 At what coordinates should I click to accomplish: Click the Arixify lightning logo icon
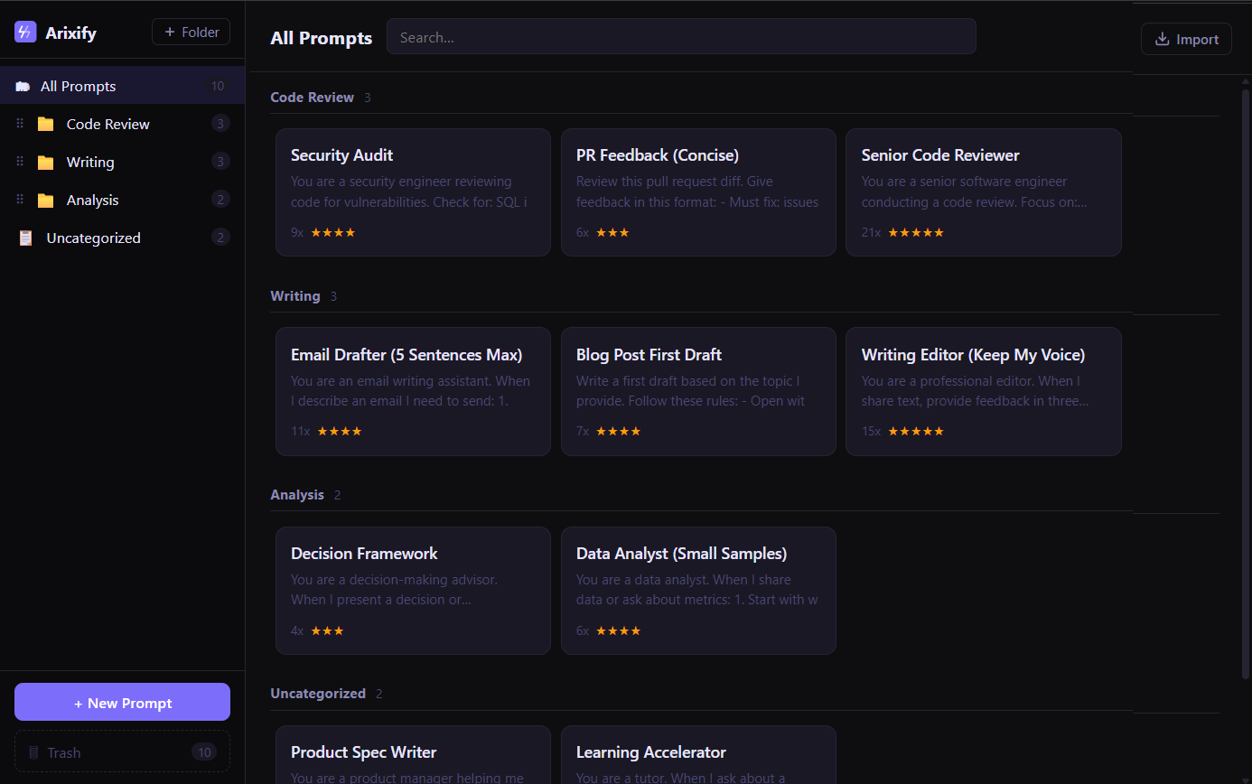pyautogui.click(x=25, y=33)
